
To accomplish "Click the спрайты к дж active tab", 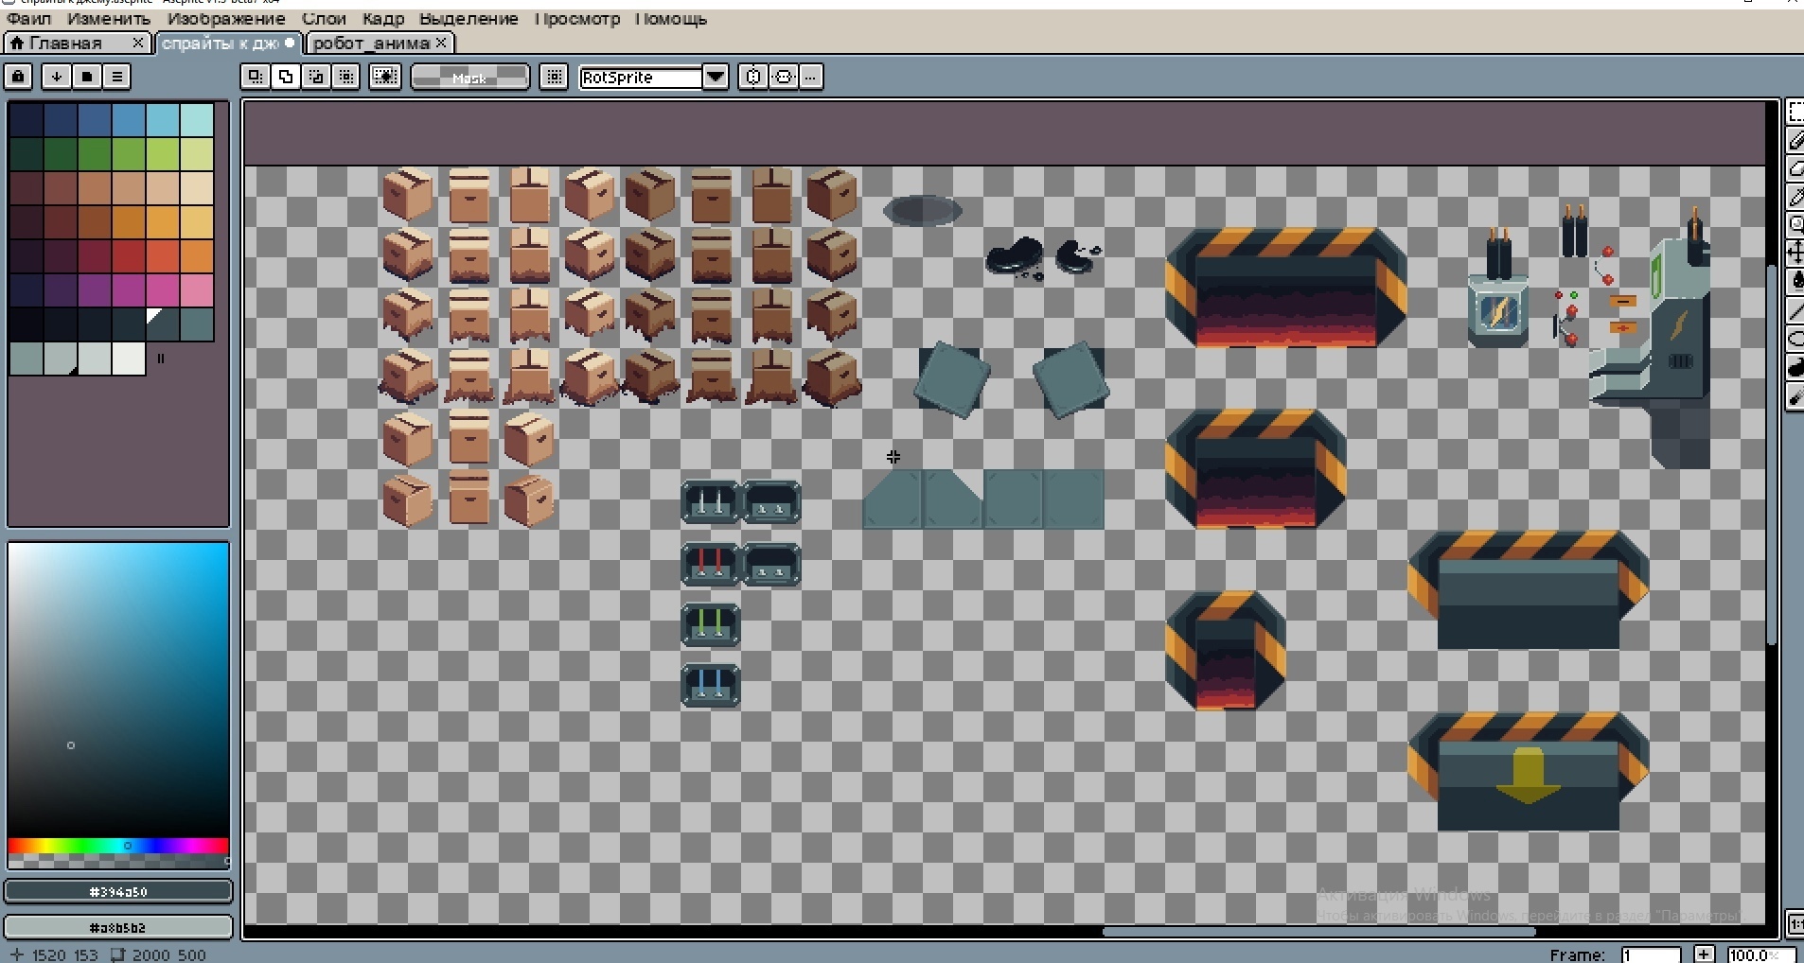I will click(x=221, y=44).
